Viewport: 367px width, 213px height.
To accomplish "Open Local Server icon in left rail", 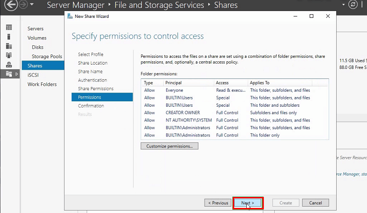I will tap(9, 37).
